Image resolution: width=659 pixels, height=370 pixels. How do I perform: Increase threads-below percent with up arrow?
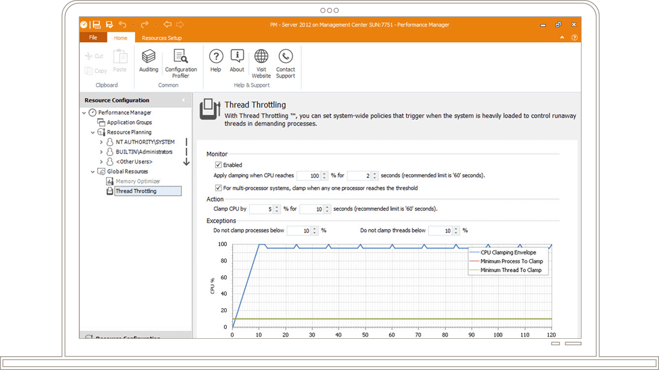tap(456, 229)
